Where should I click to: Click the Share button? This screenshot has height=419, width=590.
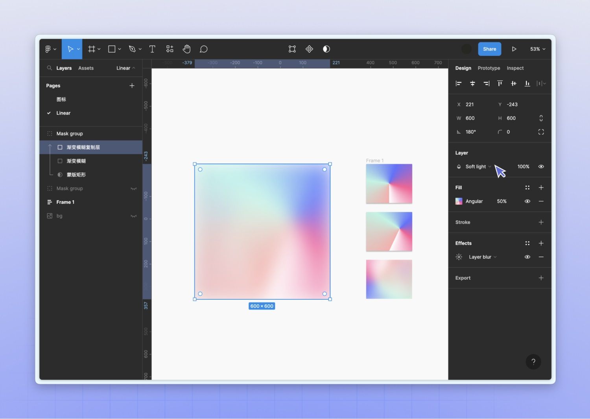pos(489,49)
